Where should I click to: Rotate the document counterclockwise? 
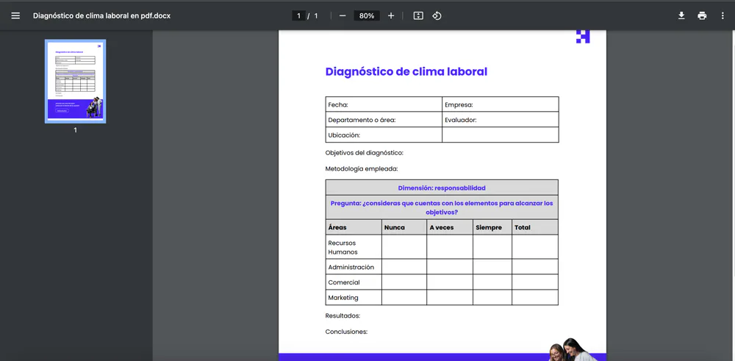437,16
